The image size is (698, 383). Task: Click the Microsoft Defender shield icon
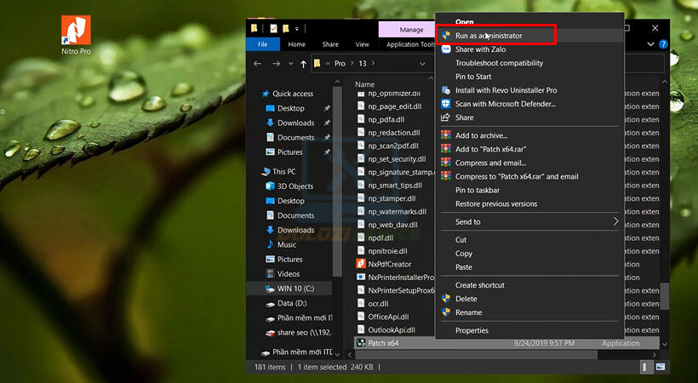click(x=445, y=104)
